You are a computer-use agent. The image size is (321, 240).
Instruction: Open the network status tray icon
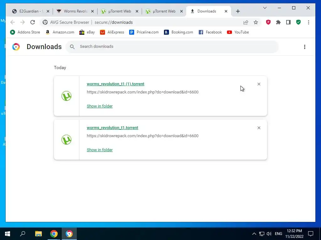262,234
